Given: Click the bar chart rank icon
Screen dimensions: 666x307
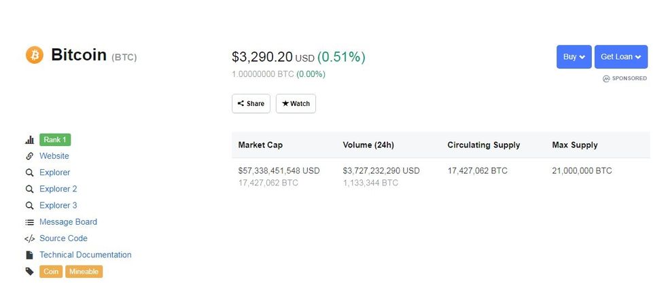Looking at the screenshot, I should tap(29, 140).
